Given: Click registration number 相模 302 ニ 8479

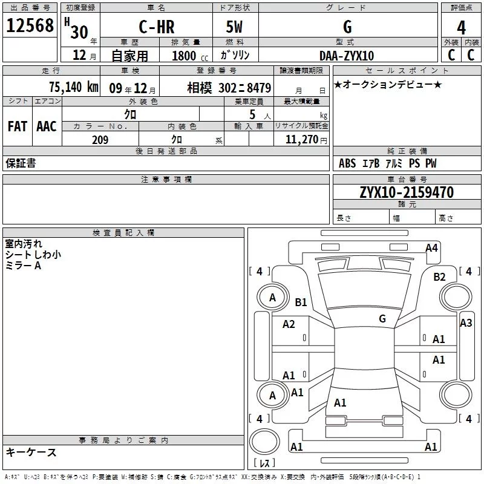Looking at the screenshot, I should tap(229, 88).
